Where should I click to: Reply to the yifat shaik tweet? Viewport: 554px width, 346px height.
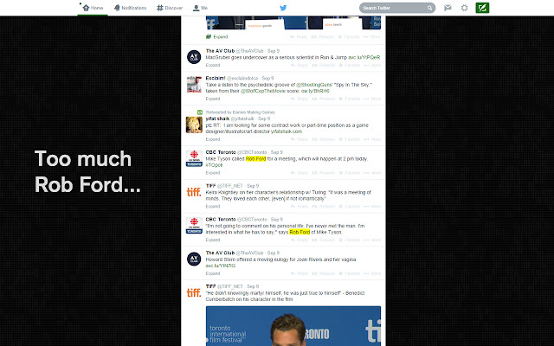[x=299, y=139]
